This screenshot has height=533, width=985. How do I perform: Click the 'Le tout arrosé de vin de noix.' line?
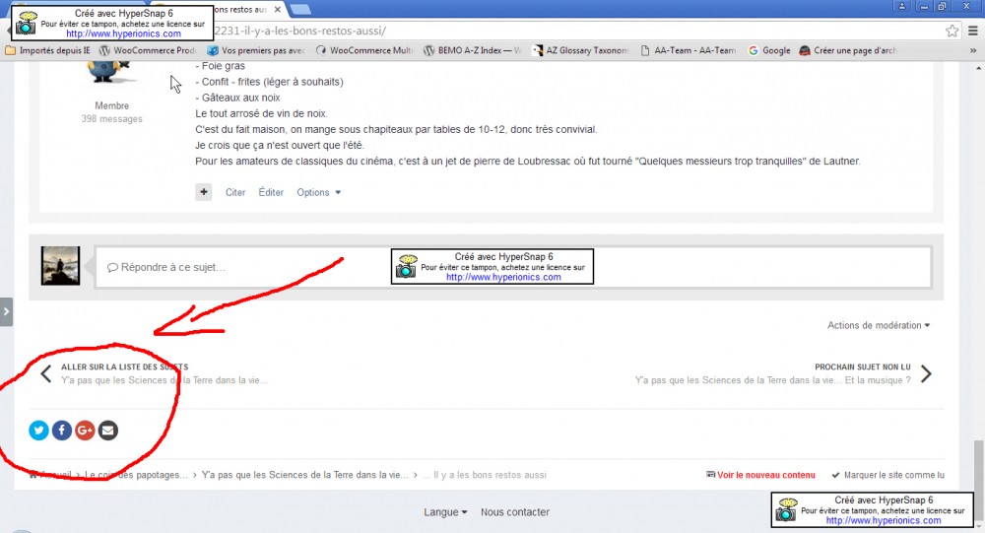tap(261, 113)
